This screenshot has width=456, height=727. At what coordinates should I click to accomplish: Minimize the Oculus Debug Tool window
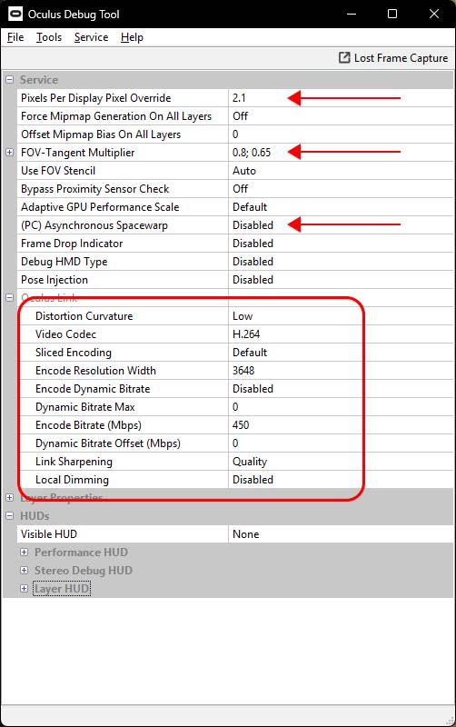pyautogui.click(x=352, y=14)
